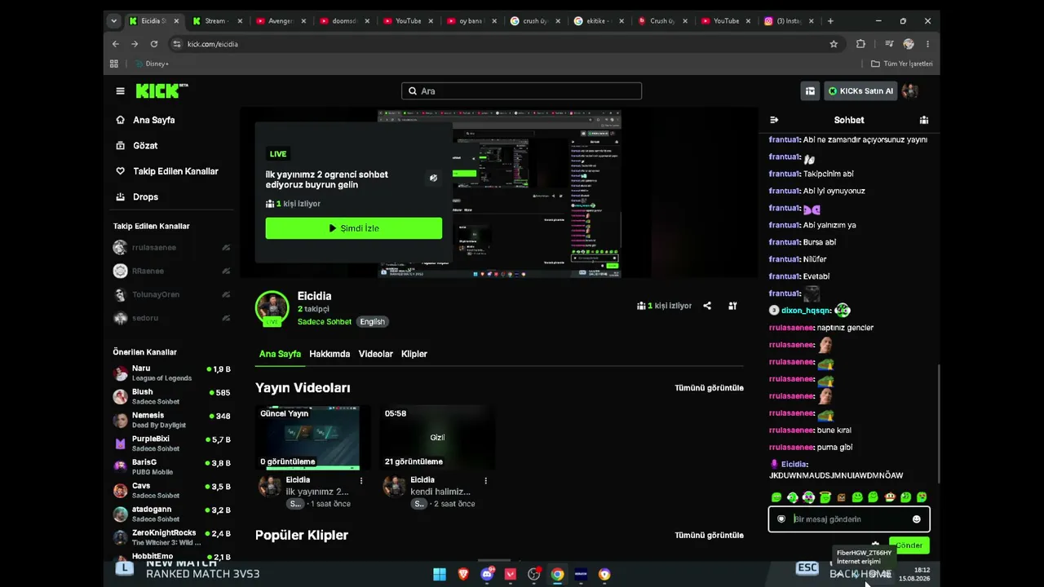Open the Windows Start menu
The image size is (1044, 587).
click(440, 574)
